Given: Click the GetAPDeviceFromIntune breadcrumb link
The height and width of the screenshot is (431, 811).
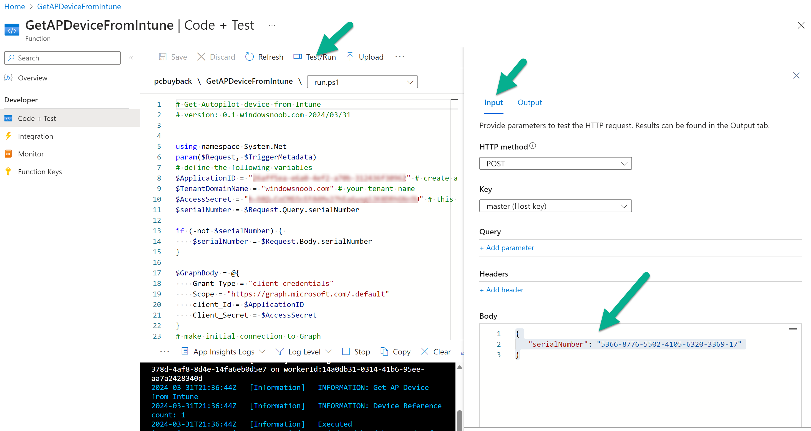Looking at the screenshot, I should click(x=79, y=6).
